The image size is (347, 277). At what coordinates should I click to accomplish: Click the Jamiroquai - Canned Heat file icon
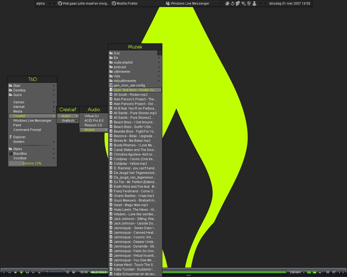click(x=111, y=233)
